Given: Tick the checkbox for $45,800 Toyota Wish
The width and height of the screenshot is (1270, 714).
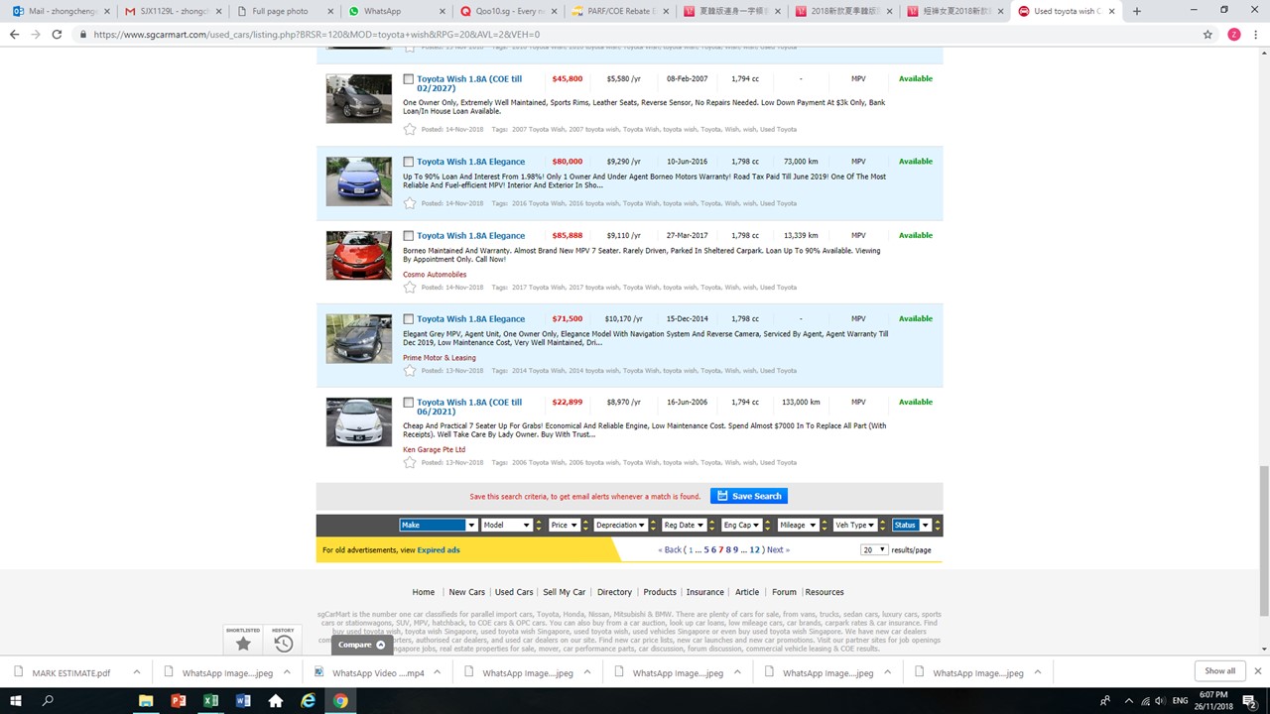Looking at the screenshot, I should [x=408, y=79].
